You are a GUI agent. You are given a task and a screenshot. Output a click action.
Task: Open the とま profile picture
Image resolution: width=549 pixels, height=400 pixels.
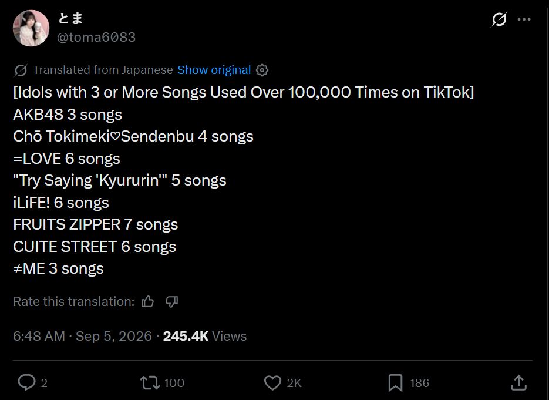click(x=31, y=28)
